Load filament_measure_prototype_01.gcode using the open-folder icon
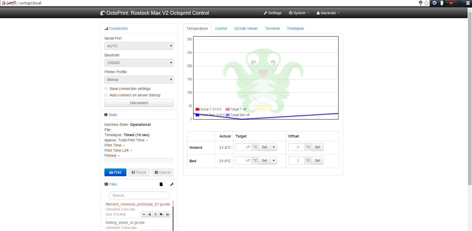472x231 pixels. pos(162,214)
